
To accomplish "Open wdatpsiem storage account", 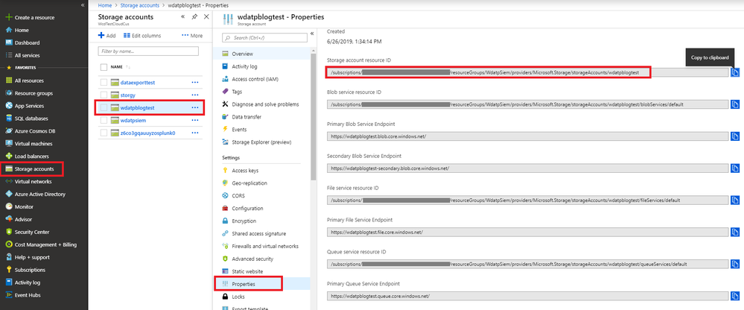I will point(135,121).
